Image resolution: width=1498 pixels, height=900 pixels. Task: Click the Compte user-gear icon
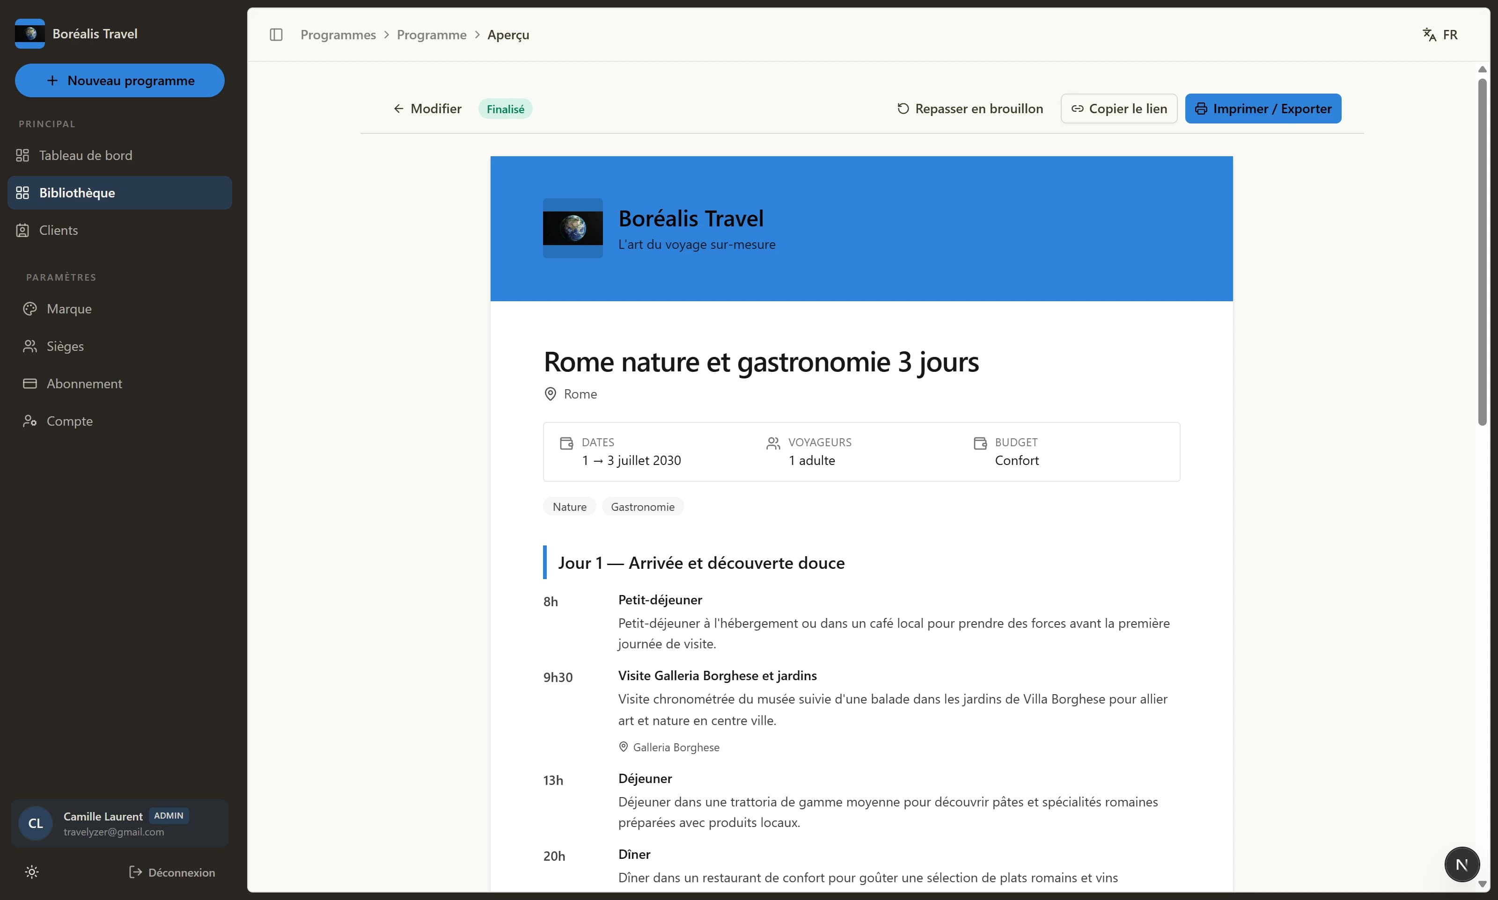(30, 421)
